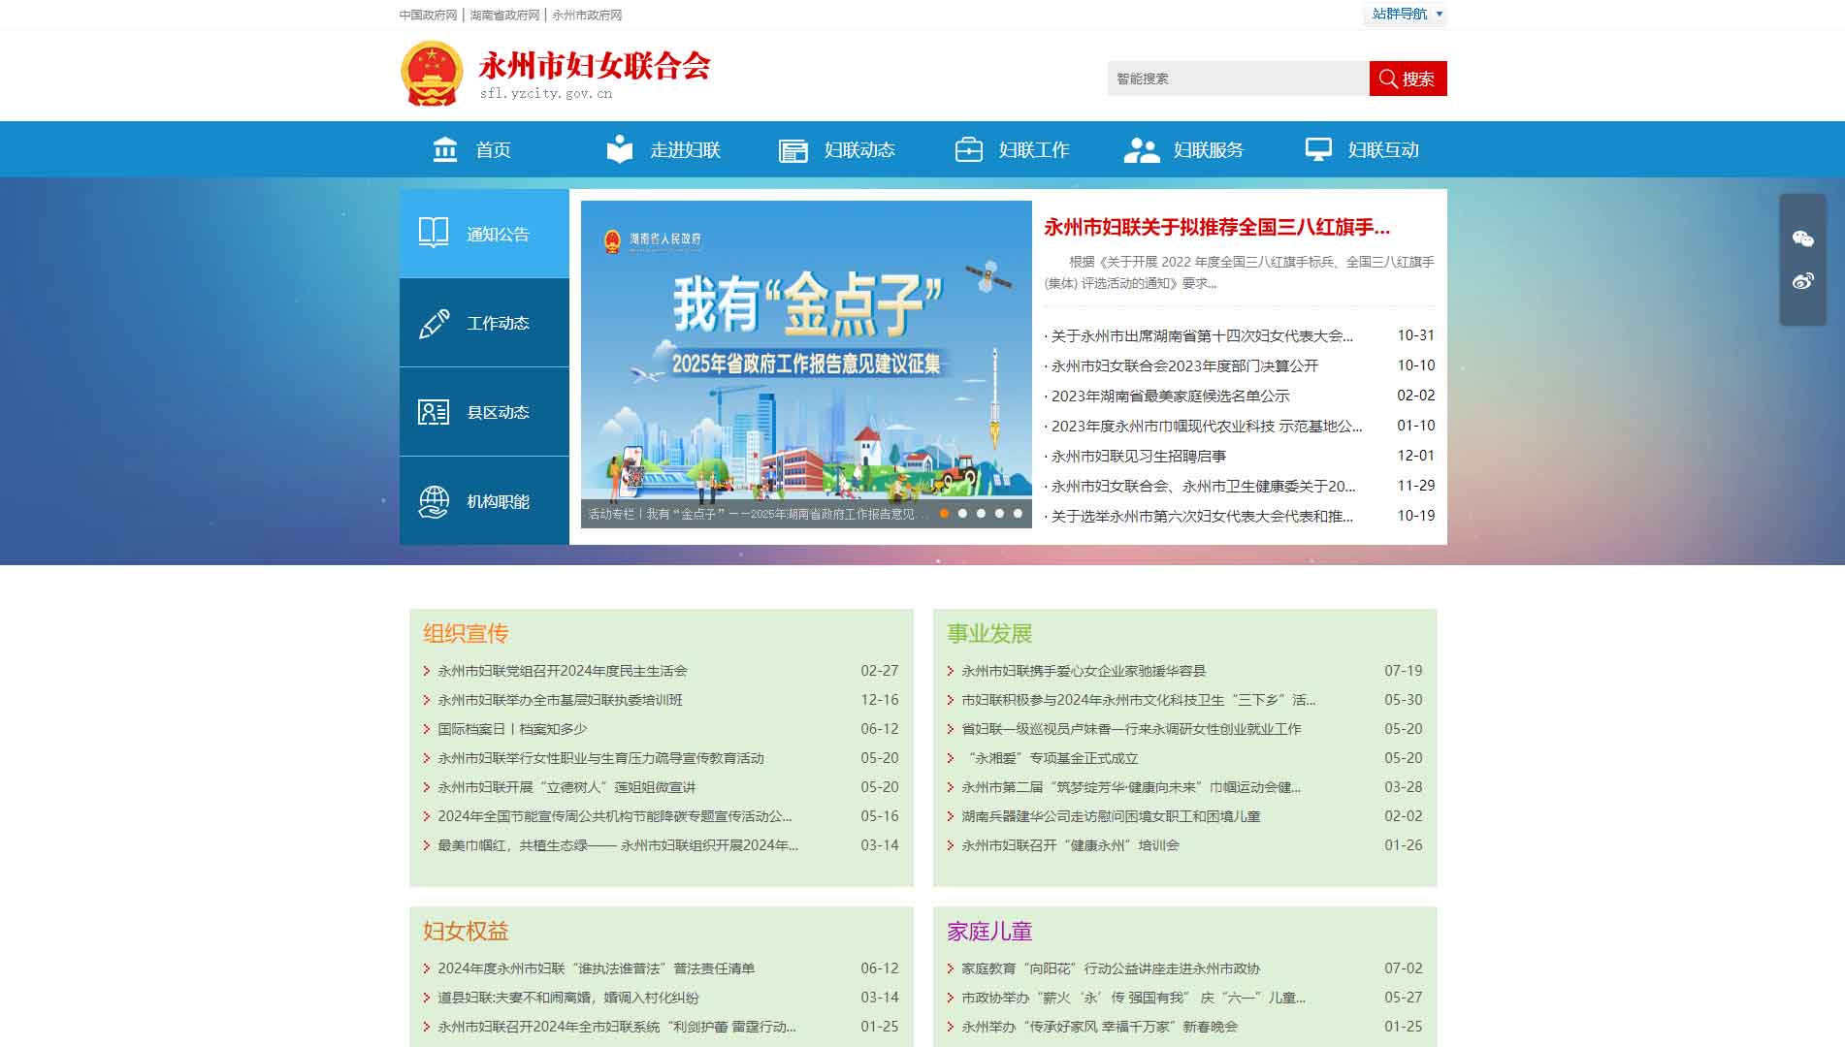Open the 妇联工作 menu item
The height and width of the screenshot is (1047, 1845).
click(x=1034, y=149)
